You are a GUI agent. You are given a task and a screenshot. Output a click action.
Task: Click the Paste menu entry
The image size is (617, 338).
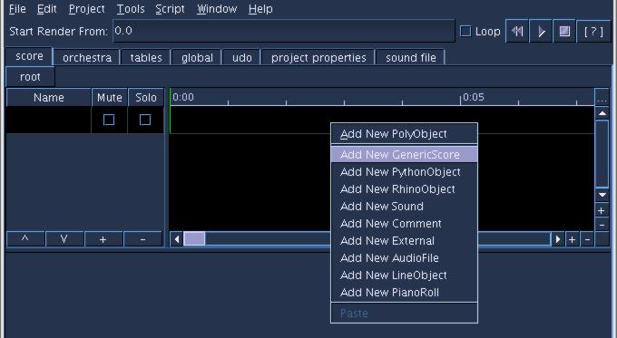pos(404,314)
